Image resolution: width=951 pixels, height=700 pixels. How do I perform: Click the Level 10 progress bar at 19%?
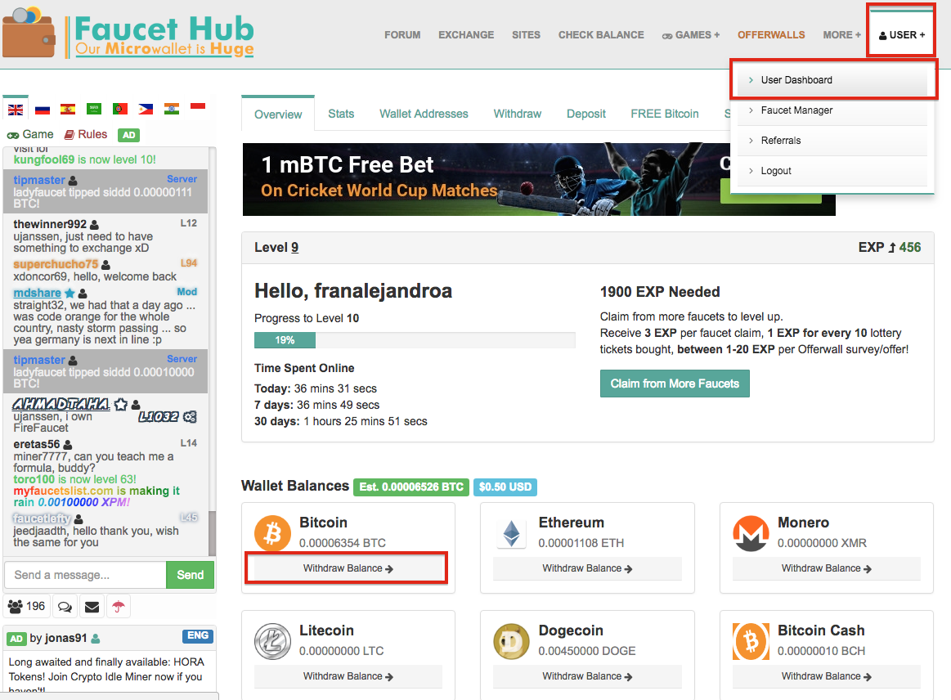pyautogui.click(x=415, y=340)
